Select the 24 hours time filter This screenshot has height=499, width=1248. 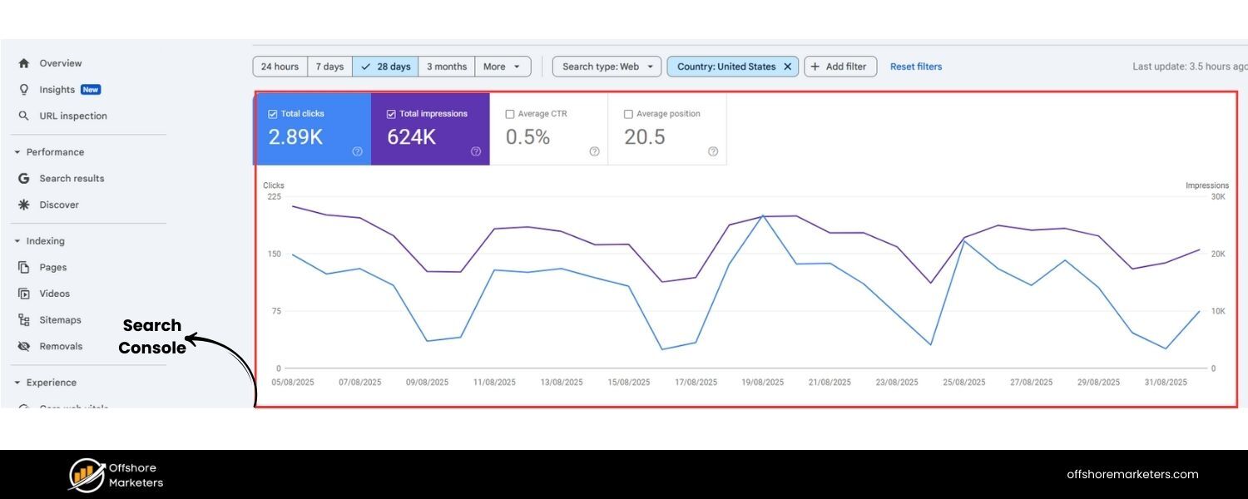coord(279,66)
